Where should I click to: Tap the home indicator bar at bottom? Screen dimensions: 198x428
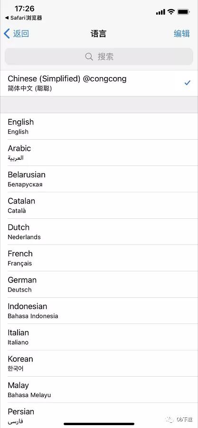(99, 424)
